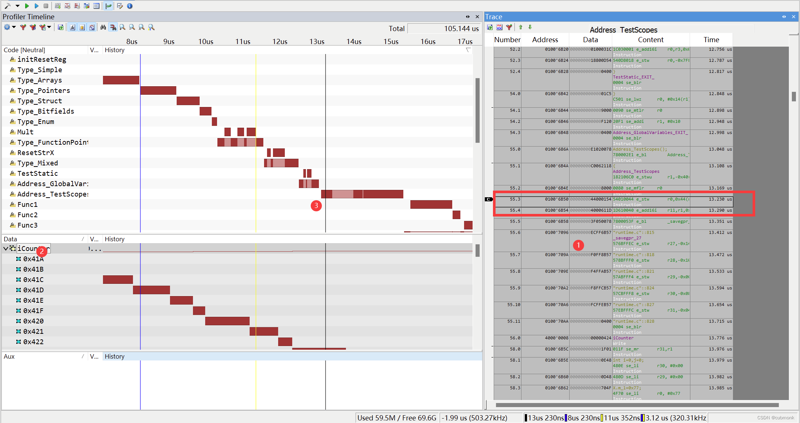Open the checklist edit icon

coord(120,6)
